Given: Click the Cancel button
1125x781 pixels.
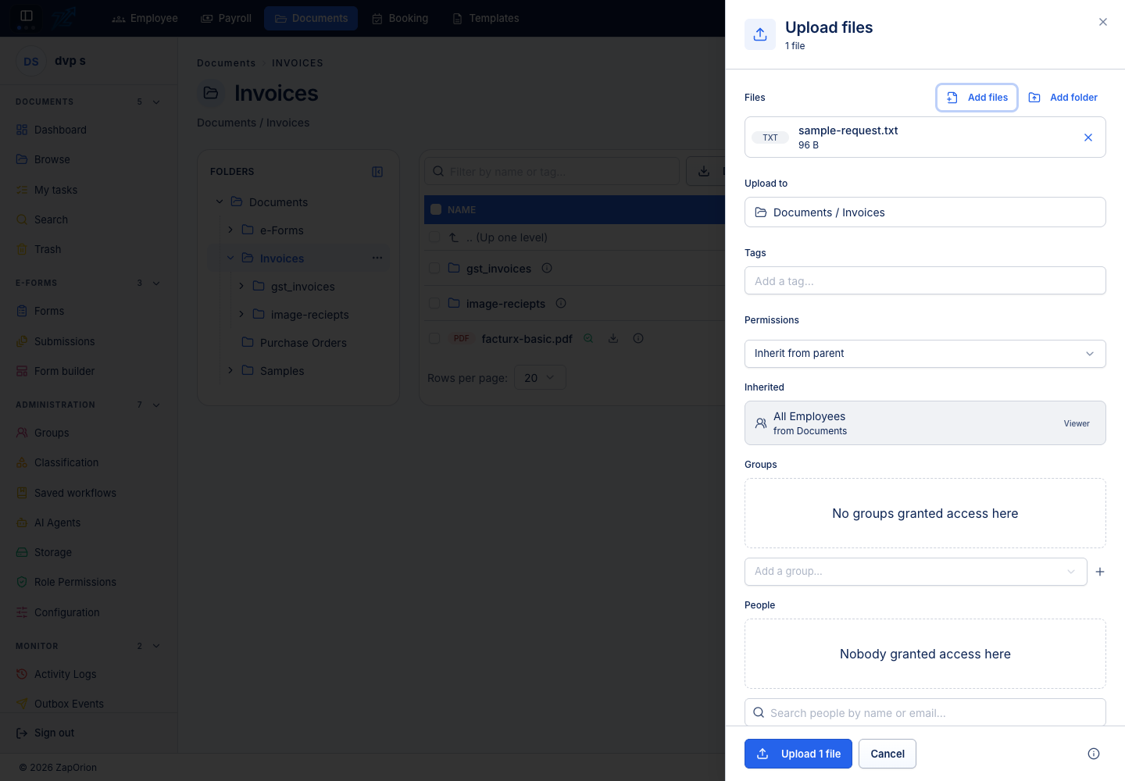Looking at the screenshot, I should point(887,754).
